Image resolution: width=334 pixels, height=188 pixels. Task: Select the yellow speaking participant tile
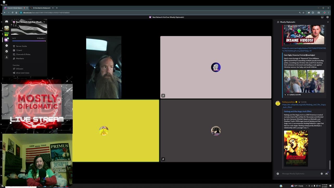coord(116,131)
